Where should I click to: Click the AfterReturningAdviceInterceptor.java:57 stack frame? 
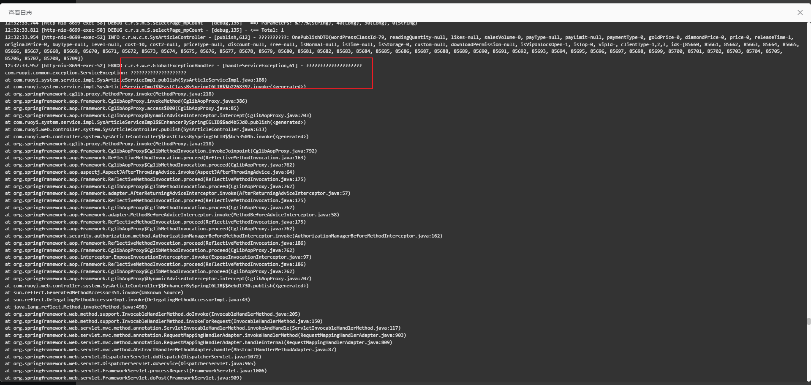pos(178,194)
